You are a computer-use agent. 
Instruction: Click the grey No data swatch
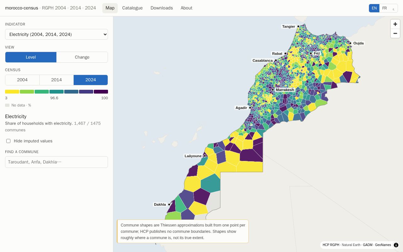coord(7,105)
